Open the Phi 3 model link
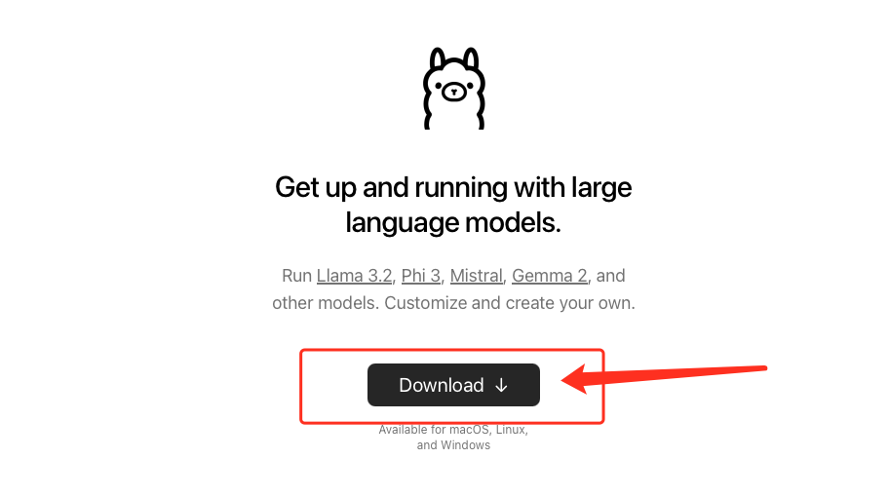The height and width of the screenshot is (497, 889). point(421,276)
